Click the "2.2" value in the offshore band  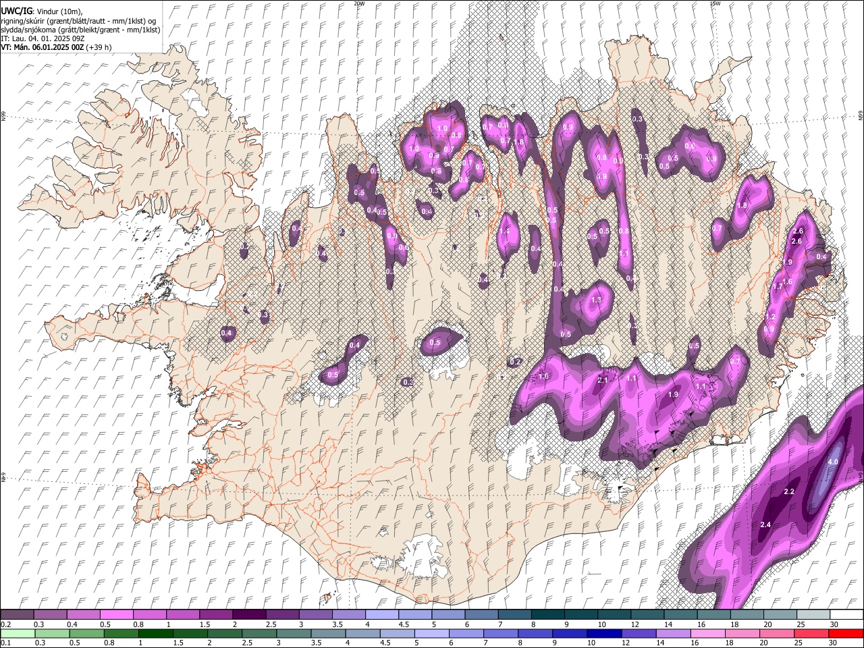pyautogui.click(x=788, y=492)
